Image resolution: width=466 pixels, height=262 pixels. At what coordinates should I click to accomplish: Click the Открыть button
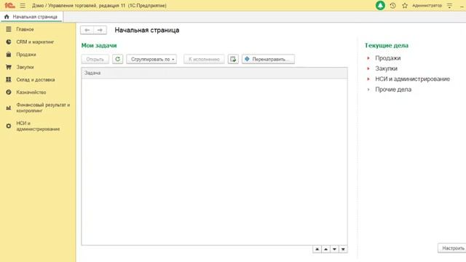[x=95, y=59]
